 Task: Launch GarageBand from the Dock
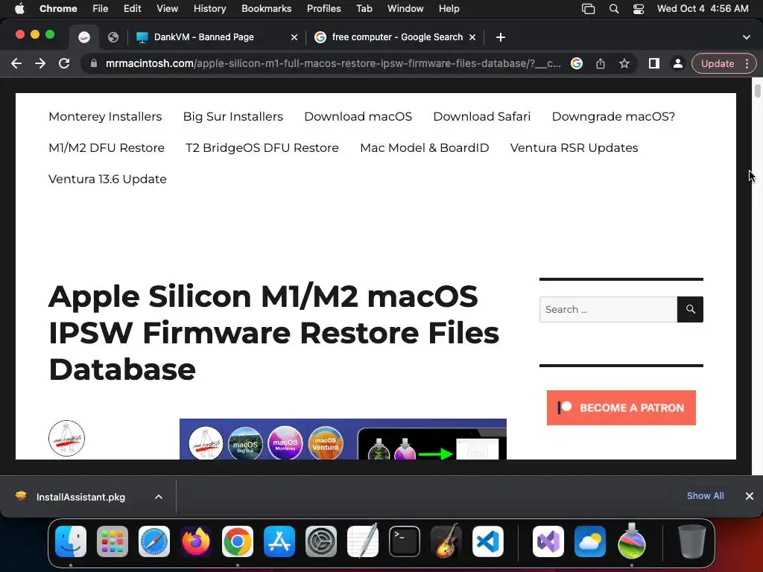click(446, 541)
